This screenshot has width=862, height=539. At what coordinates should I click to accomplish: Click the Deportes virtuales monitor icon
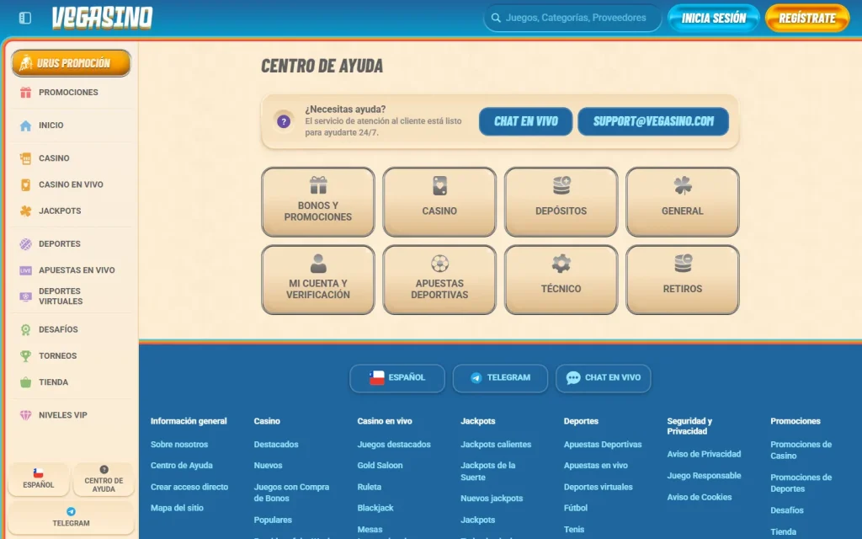25,296
